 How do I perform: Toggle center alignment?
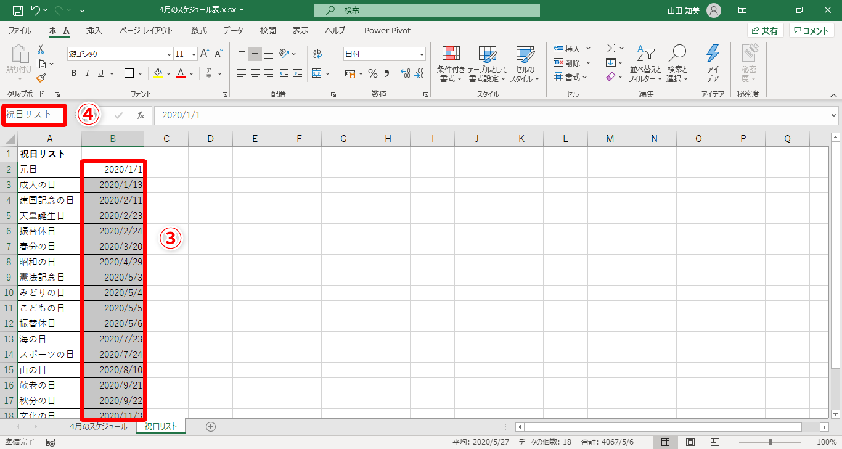pos(255,73)
